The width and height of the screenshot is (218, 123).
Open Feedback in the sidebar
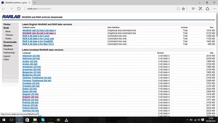[x=8, y=49]
